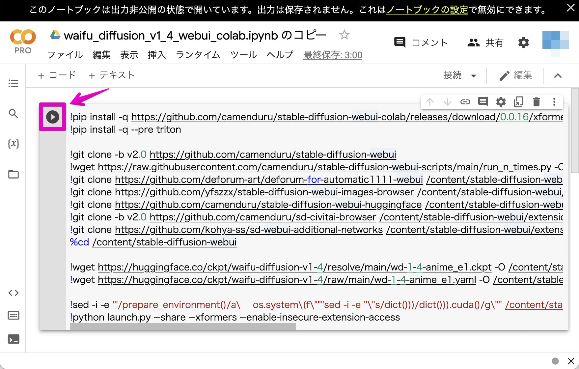Open a terminal from the sidebar
The image size is (579, 369).
point(13,339)
